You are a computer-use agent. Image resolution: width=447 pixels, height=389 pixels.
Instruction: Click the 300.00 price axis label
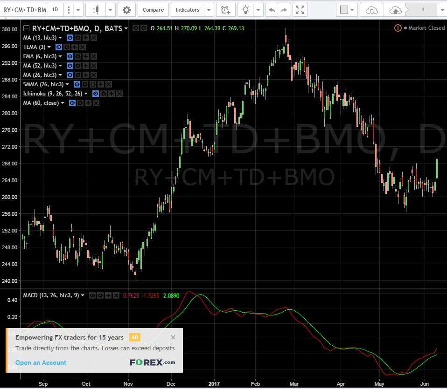click(9, 29)
